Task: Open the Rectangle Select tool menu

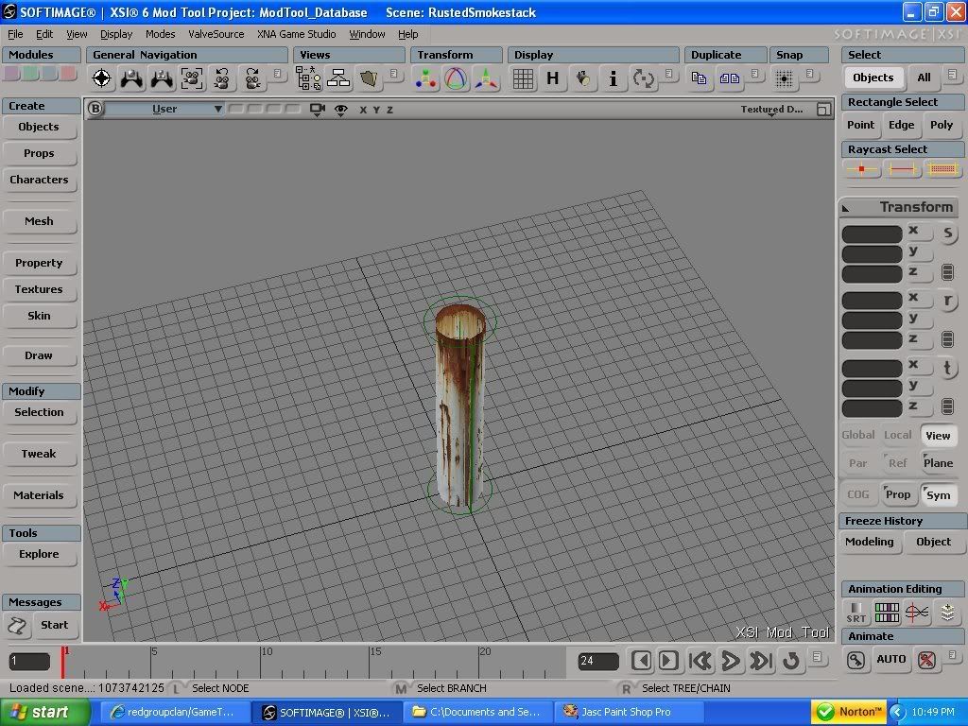Action: (x=902, y=102)
